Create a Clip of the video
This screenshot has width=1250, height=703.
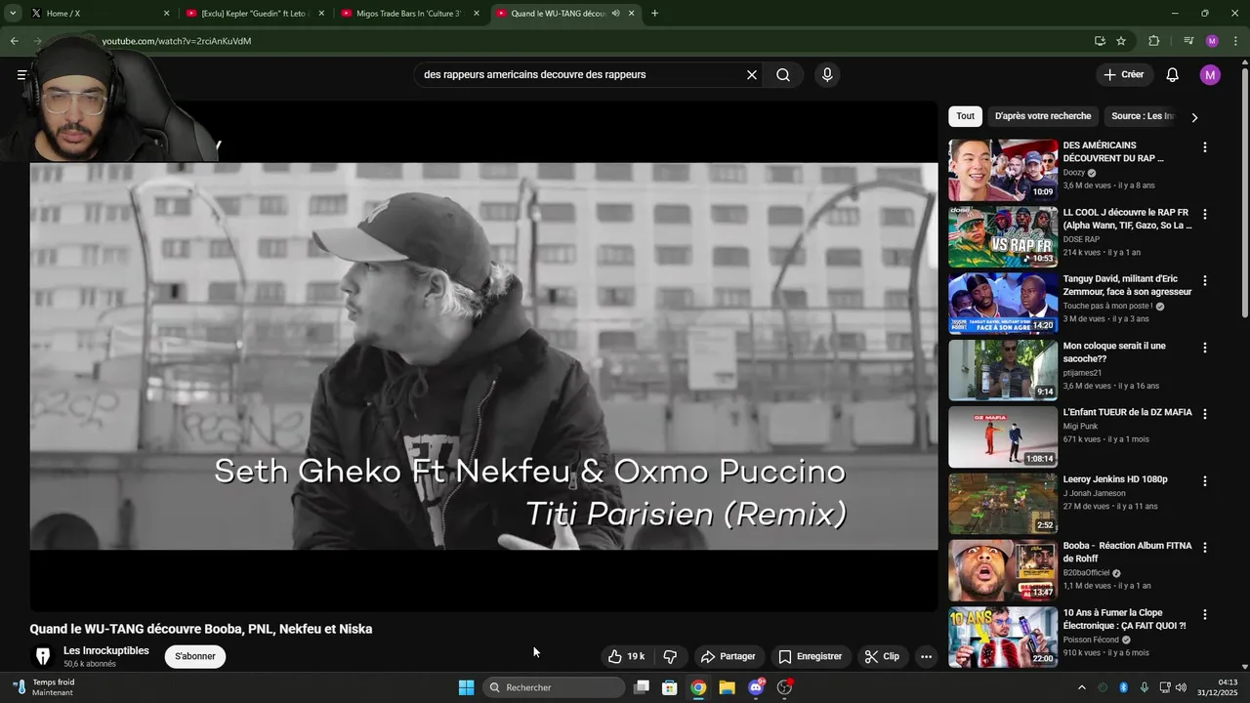(882, 657)
